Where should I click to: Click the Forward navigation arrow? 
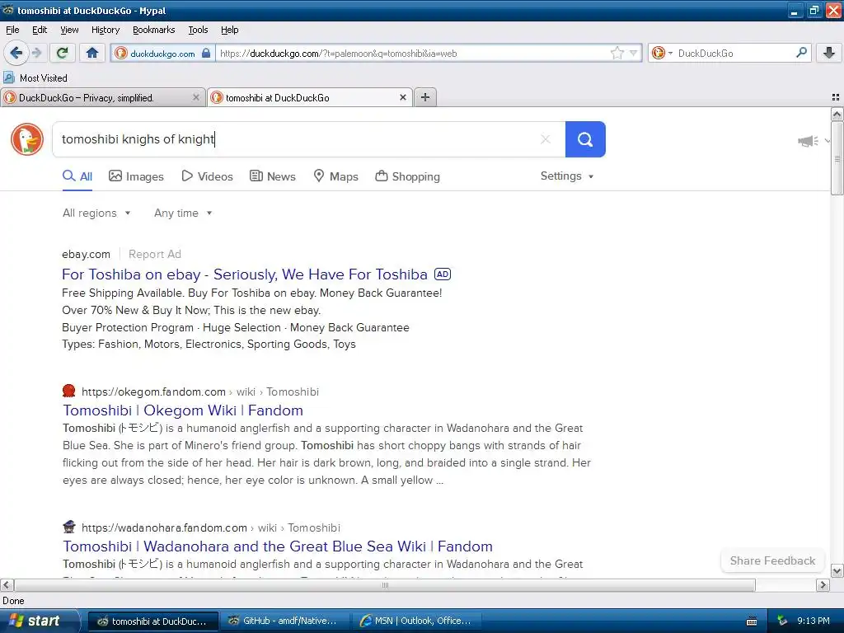(x=36, y=53)
